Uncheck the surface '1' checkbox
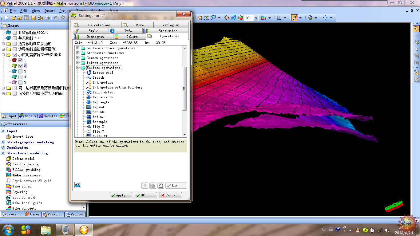Image resolution: width=420 pixels, height=236 pixels. [20, 60]
